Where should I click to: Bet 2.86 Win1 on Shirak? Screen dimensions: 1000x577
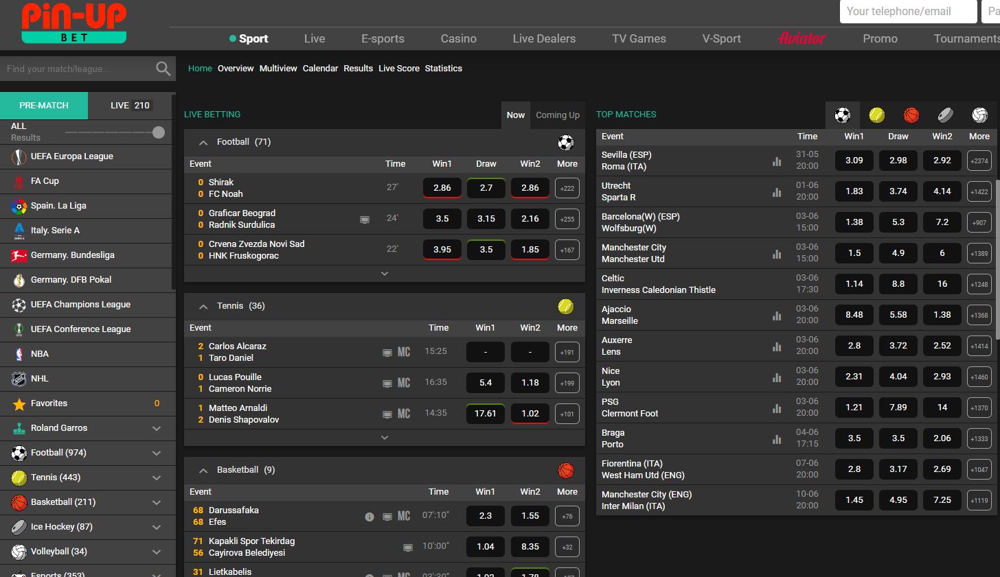click(442, 188)
